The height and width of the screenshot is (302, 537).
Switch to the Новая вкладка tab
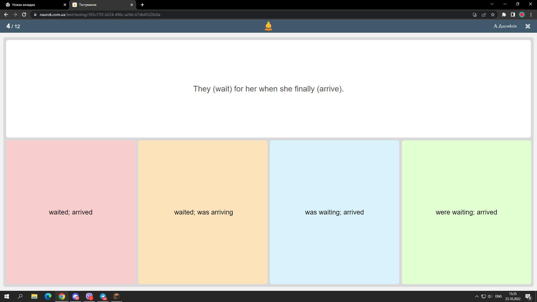pos(35,5)
